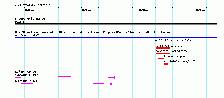Click the GOLM1|NM_016548 gene label
Image resolution: width=224 pixels, height=98 pixels.
click(26, 81)
